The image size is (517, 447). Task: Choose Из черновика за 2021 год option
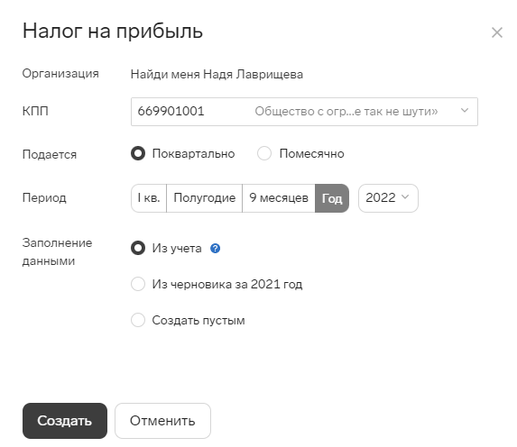(138, 284)
